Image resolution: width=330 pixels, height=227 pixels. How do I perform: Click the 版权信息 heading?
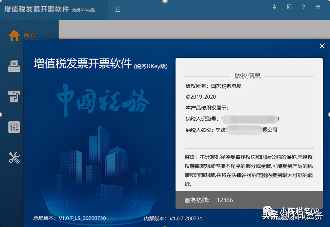click(248, 76)
